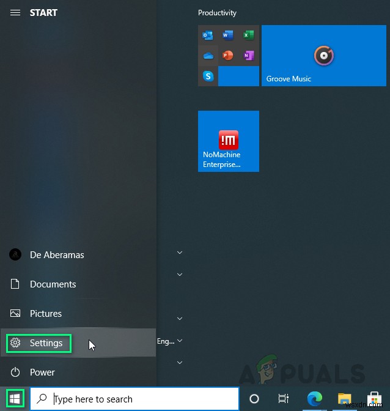Viewport: 390px width, 411px height.
Task: Open Settings from the Start menu
Action: [x=78, y=343]
